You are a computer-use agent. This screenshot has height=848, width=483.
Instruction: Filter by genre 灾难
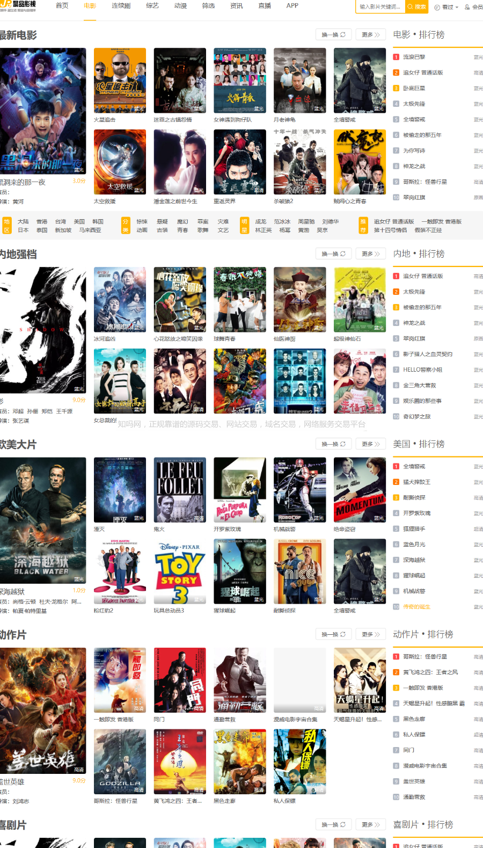(223, 222)
